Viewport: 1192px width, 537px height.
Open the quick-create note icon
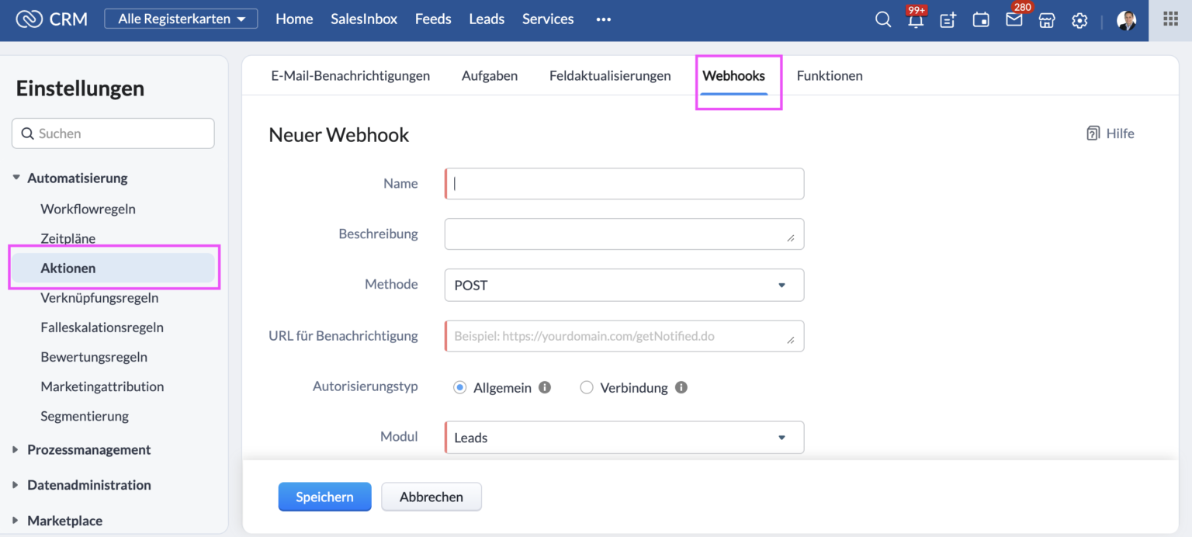pyautogui.click(x=948, y=21)
